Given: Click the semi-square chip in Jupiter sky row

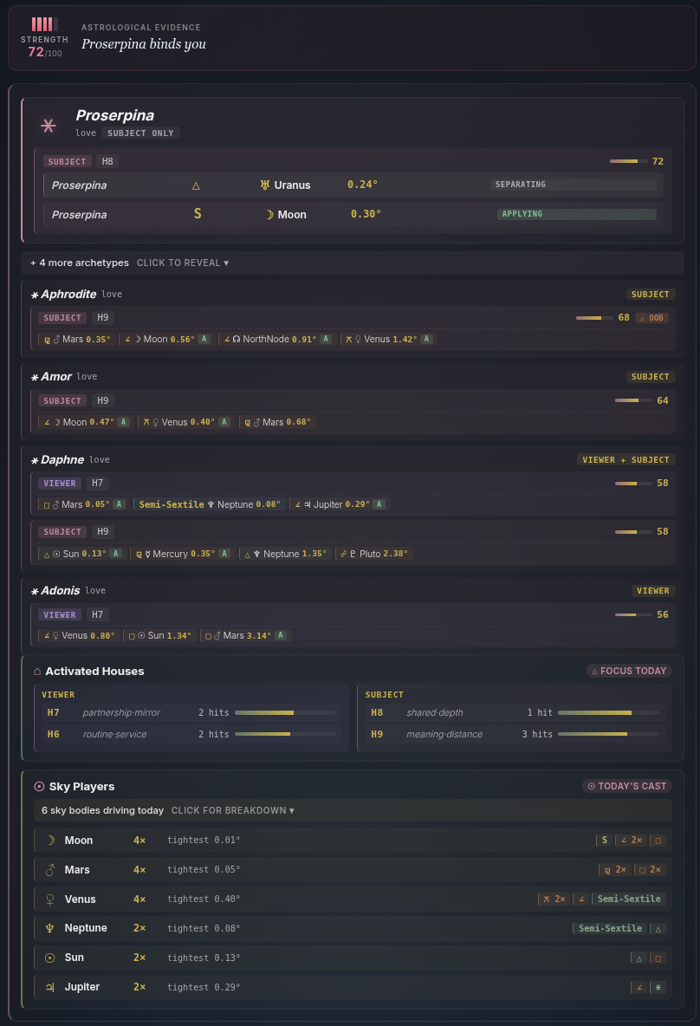Looking at the screenshot, I should click(639, 987).
